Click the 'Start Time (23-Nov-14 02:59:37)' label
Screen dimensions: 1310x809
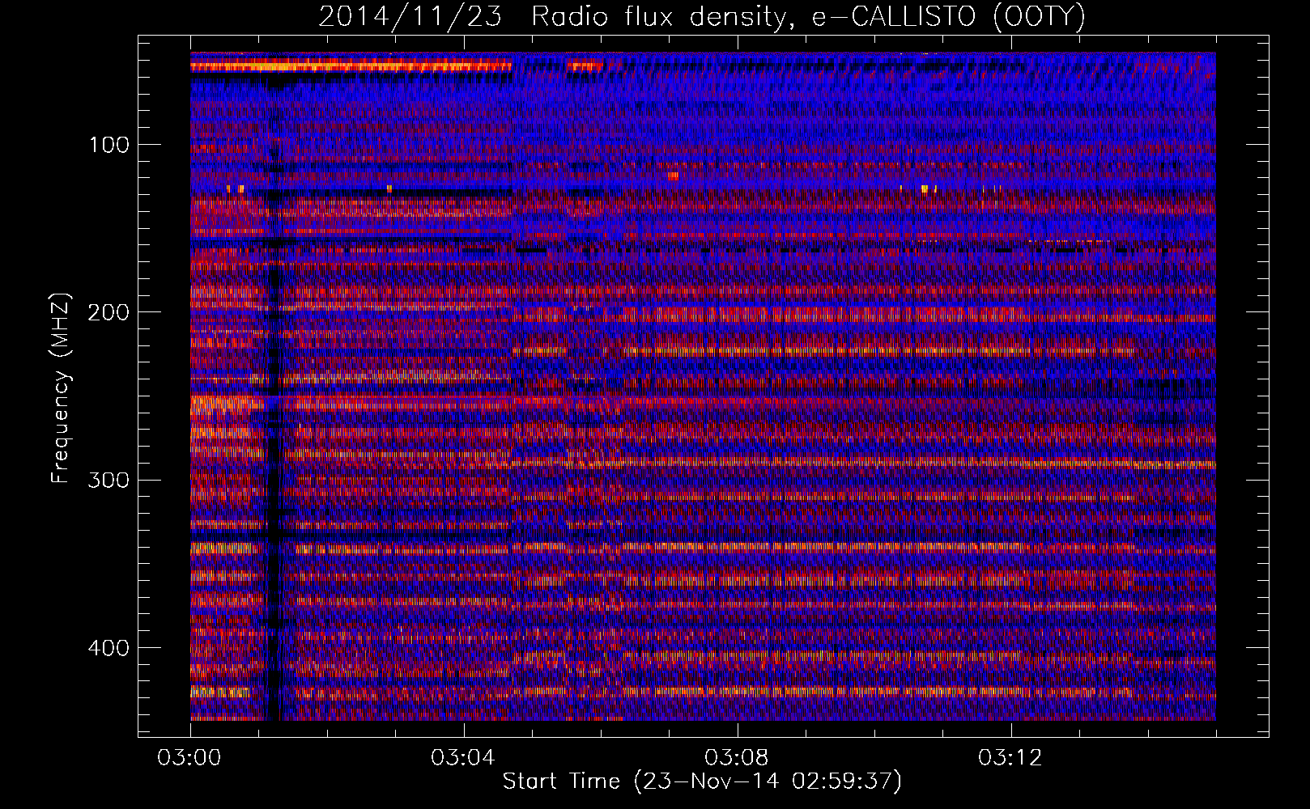pyautogui.click(x=702, y=781)
